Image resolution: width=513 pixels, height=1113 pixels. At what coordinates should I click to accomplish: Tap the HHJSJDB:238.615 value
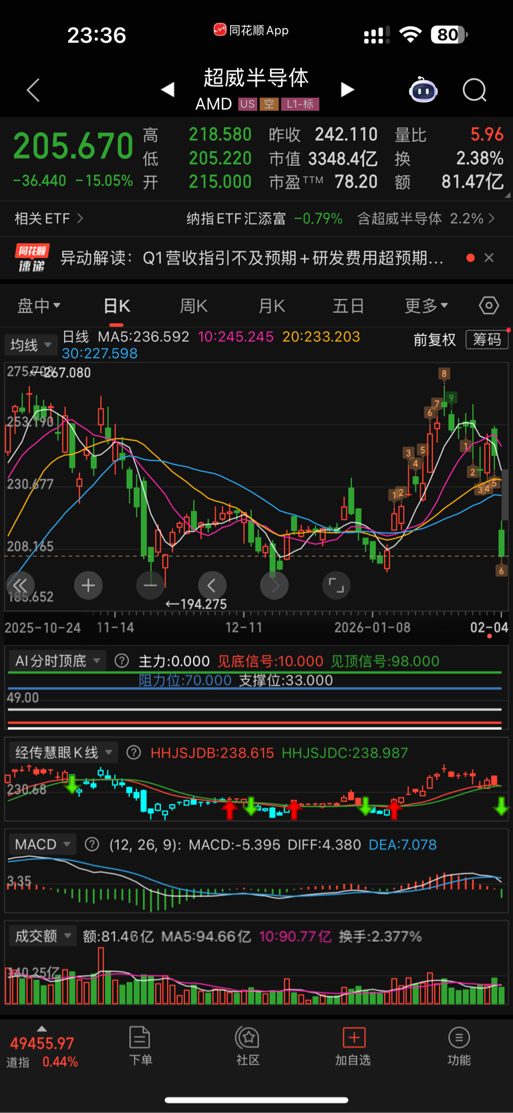(x=212, y=753)
